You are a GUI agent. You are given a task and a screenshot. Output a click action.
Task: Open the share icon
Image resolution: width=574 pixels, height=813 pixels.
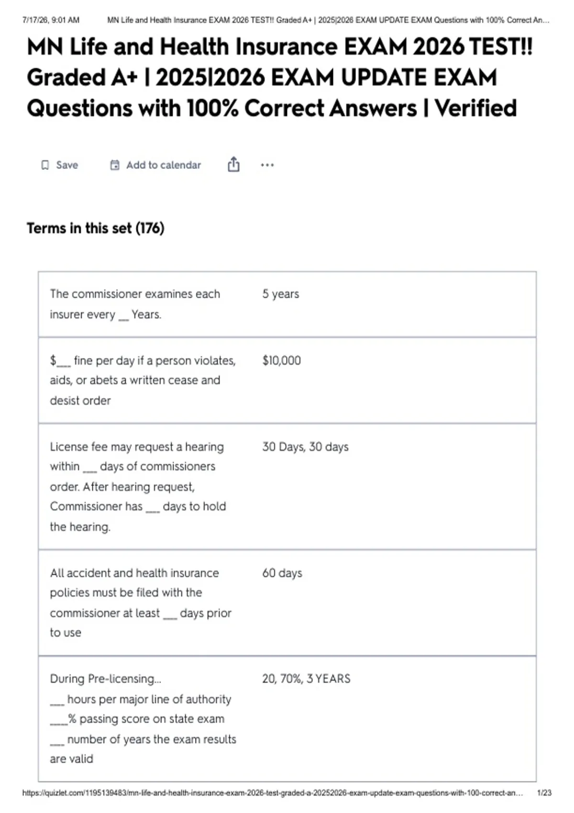pyautogui.click(x=233, y=164)
